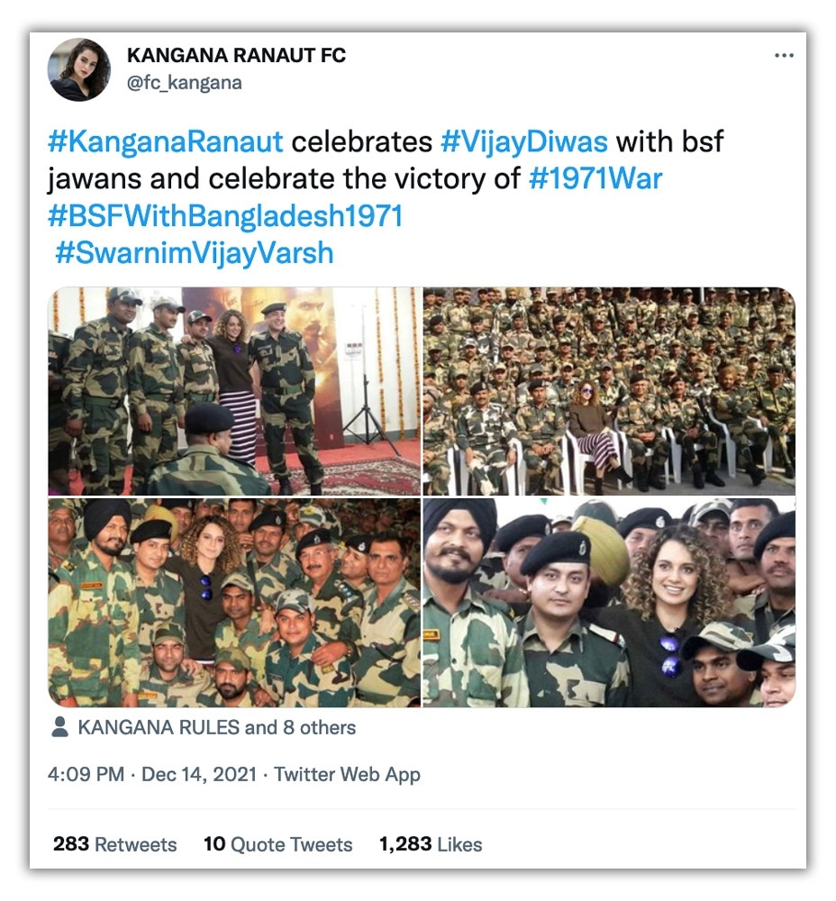Open the three-dot more options menu

pos(784,55)
